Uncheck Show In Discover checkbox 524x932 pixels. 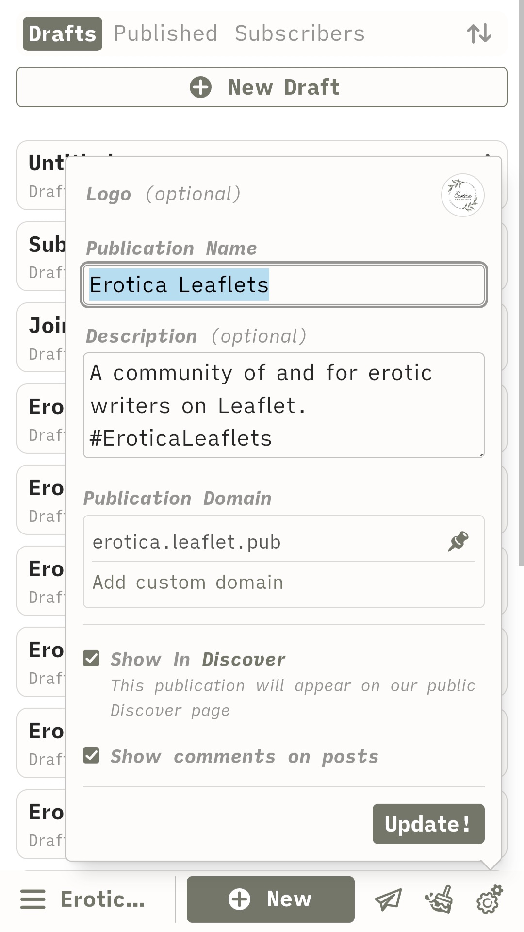point(91,659)
